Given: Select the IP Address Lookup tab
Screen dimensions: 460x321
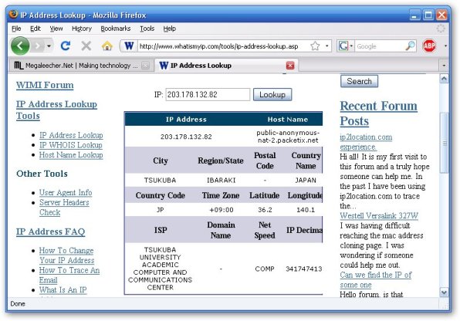Looking at the screenshot, I should tap(226, 65).
